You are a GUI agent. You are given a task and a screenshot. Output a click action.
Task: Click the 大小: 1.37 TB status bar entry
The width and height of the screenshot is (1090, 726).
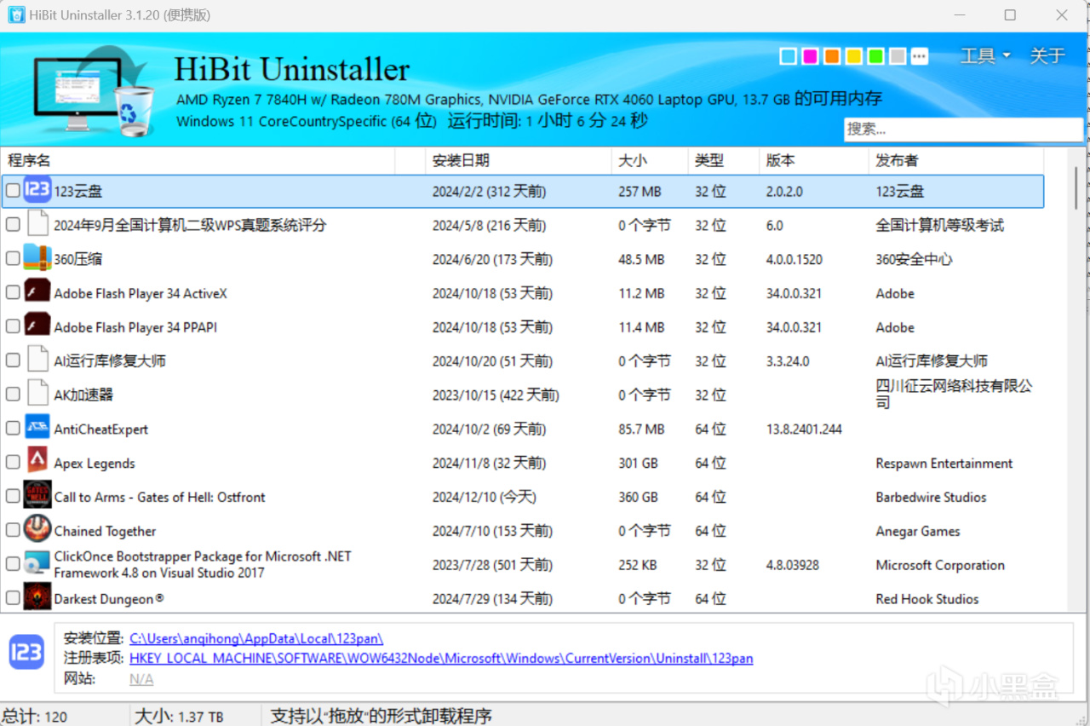coord(179,716)
